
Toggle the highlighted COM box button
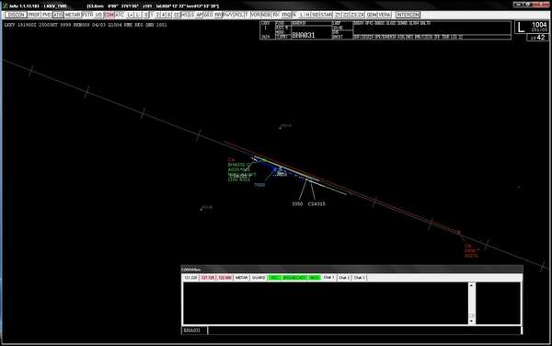pos(109,15)
